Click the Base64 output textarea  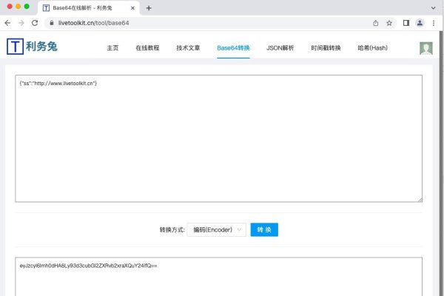tap(218, 277)
